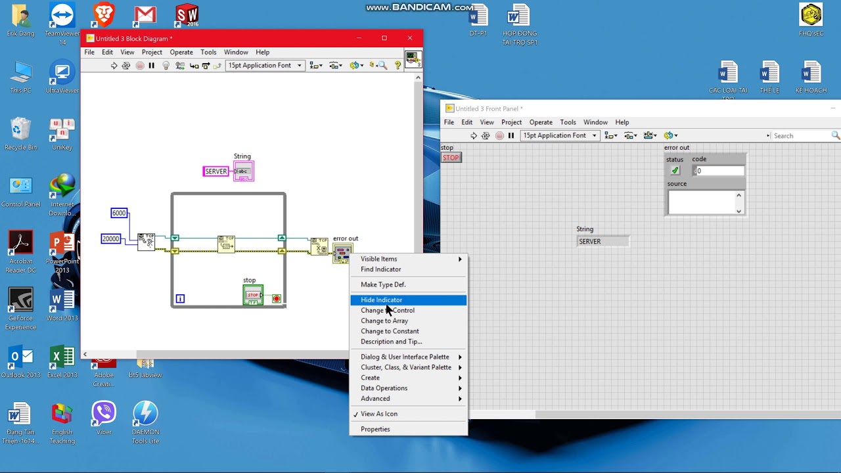The height and width of the screenshot is (473, 841).
Task: Toggle Retain Wire Values button
Action: tap(180, 66)
